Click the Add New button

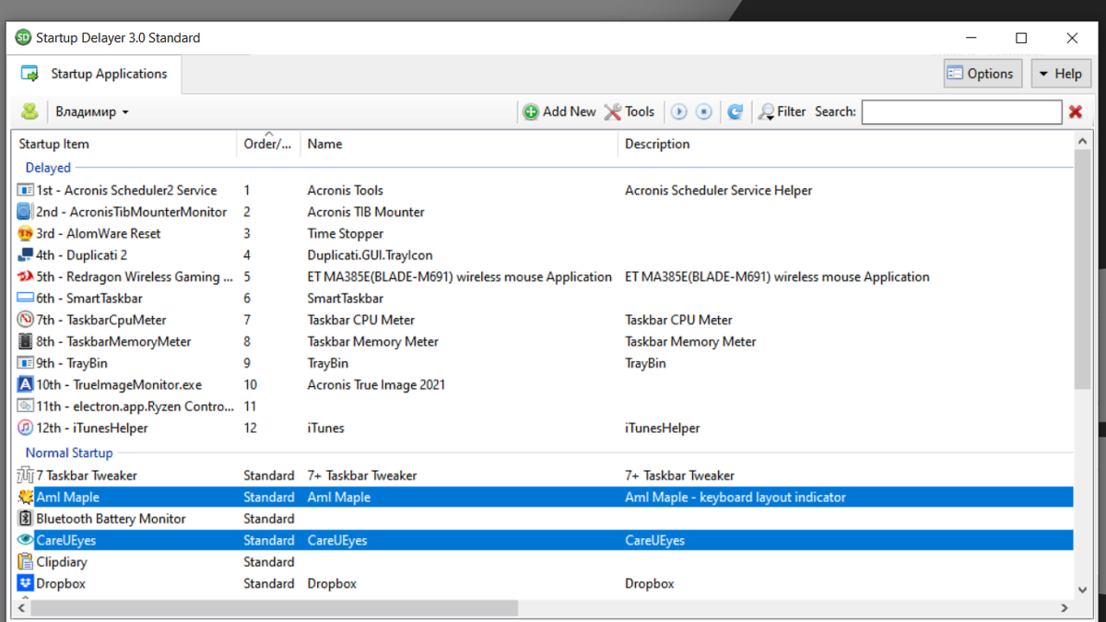coord(559,111)
